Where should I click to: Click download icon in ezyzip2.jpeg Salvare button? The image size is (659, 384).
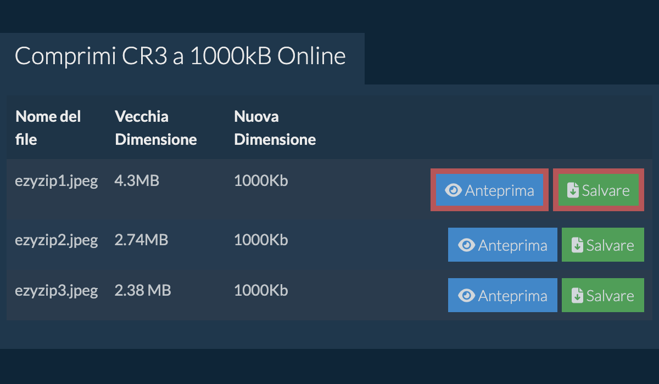[x=577, y=245]
